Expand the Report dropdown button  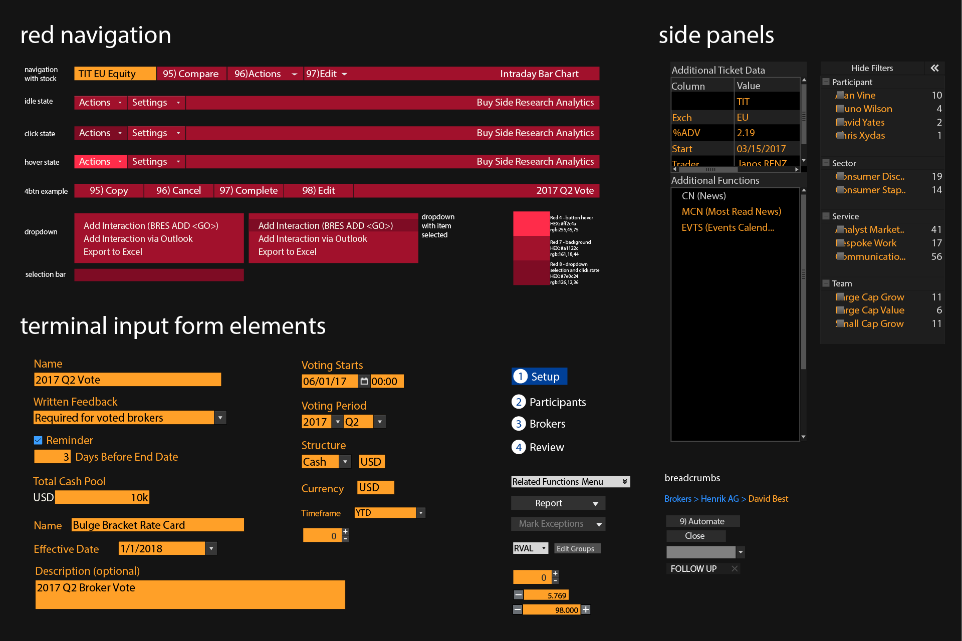click(595, 503)
